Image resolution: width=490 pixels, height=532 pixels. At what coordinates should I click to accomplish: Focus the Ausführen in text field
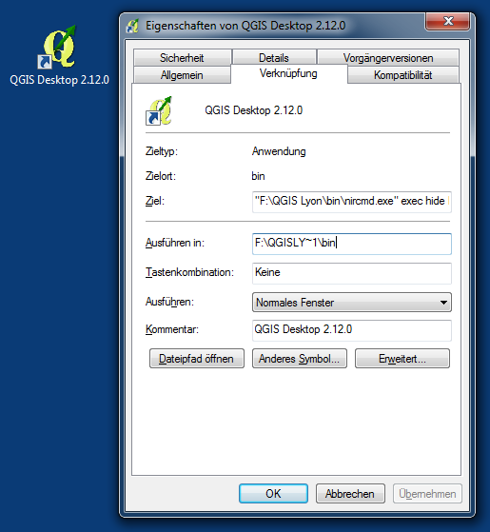(x=352, y=244)
